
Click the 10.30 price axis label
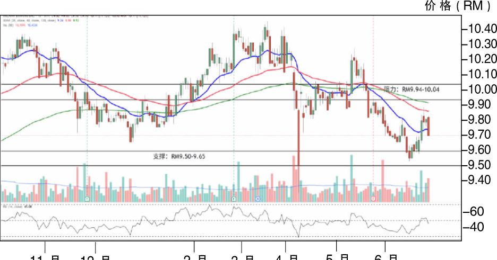(483, 44)
